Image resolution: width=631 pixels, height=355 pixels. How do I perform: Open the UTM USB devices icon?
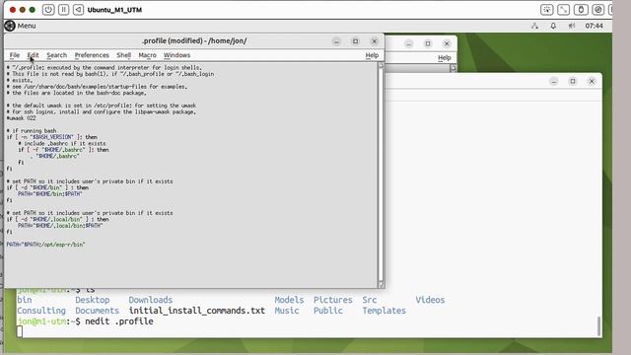point(581,10)
